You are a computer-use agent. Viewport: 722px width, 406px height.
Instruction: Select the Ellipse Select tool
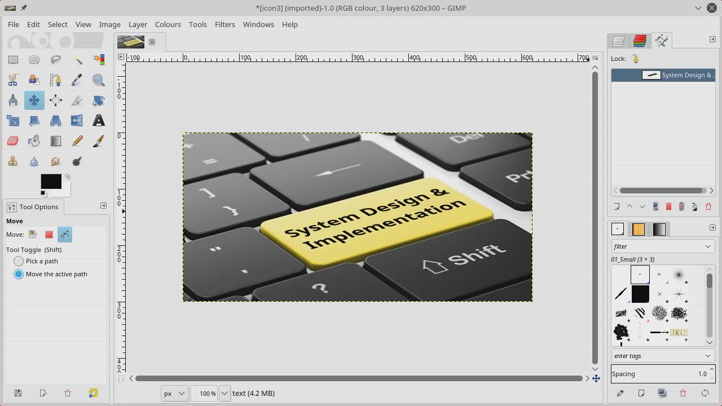34,60
